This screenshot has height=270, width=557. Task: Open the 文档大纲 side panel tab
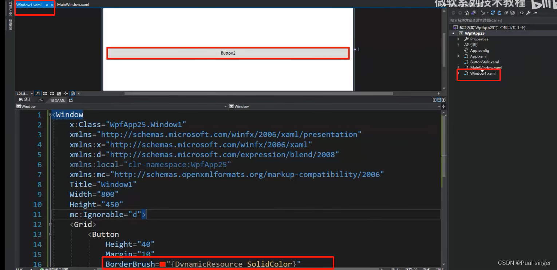click(x=10, y=8)
